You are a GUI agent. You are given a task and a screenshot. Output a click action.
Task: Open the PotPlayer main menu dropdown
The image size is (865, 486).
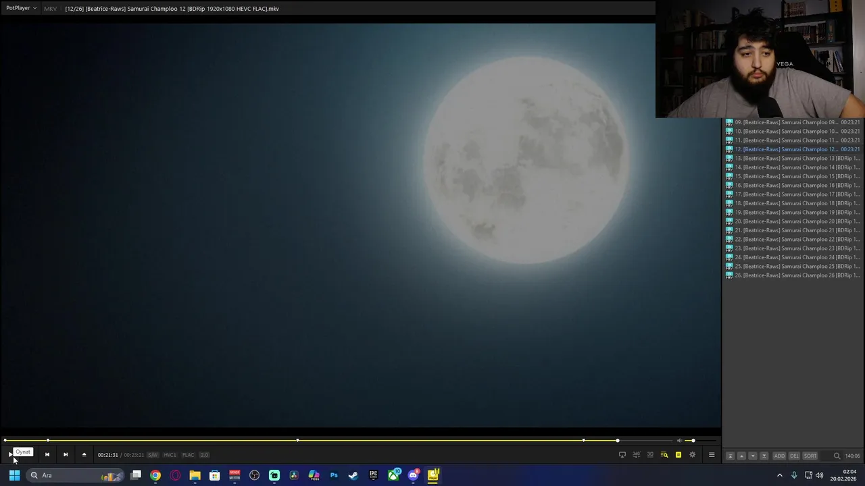21,8
